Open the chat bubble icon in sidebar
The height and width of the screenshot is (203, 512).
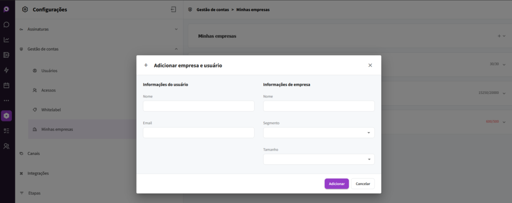click(7, 25)
